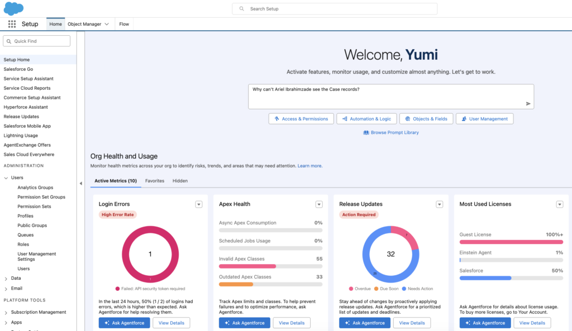Click the Outdated Apex Classes progress bar
The image size is (572, 331).
271,284
